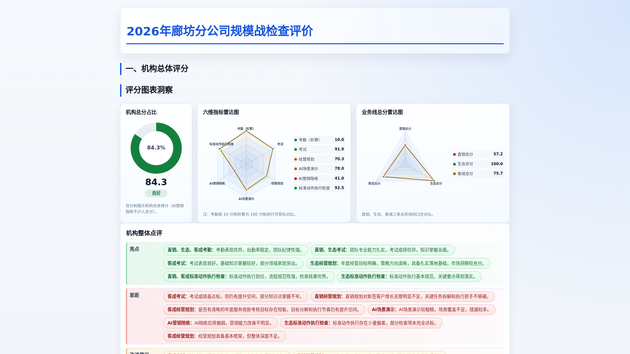630x354 pixels.
Task: Click the green tag 直销、生态考试
Action: coord(383,250)
